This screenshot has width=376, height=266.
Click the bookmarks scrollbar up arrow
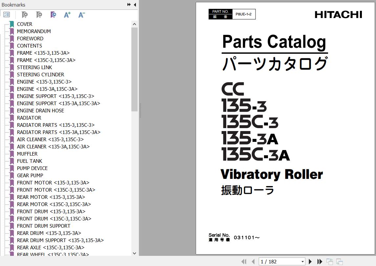pos(134,24)
